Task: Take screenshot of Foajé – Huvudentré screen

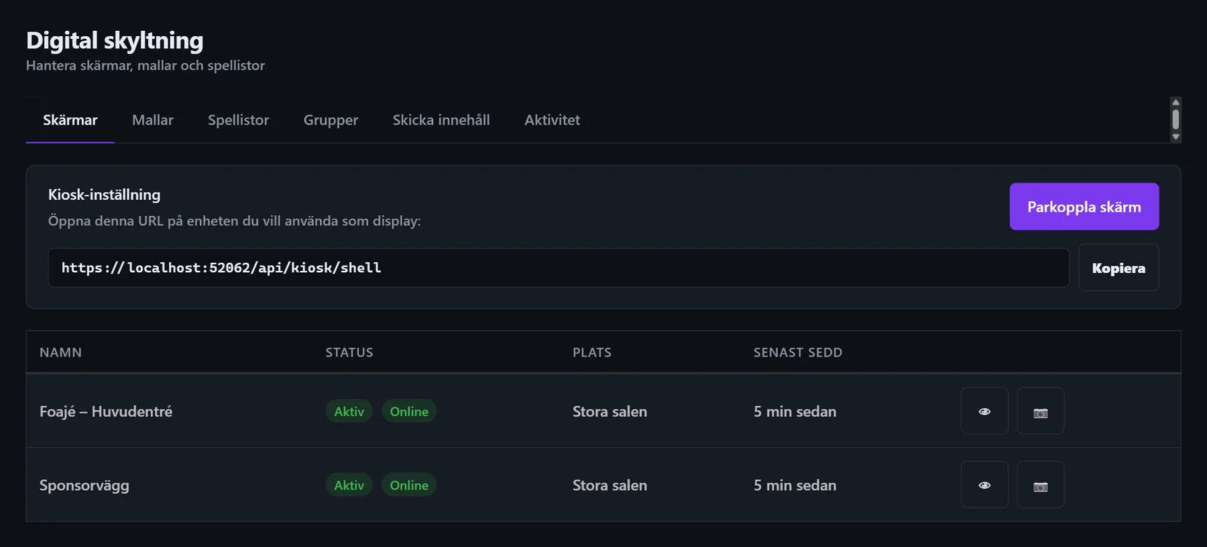Action: pos(1041,411)
